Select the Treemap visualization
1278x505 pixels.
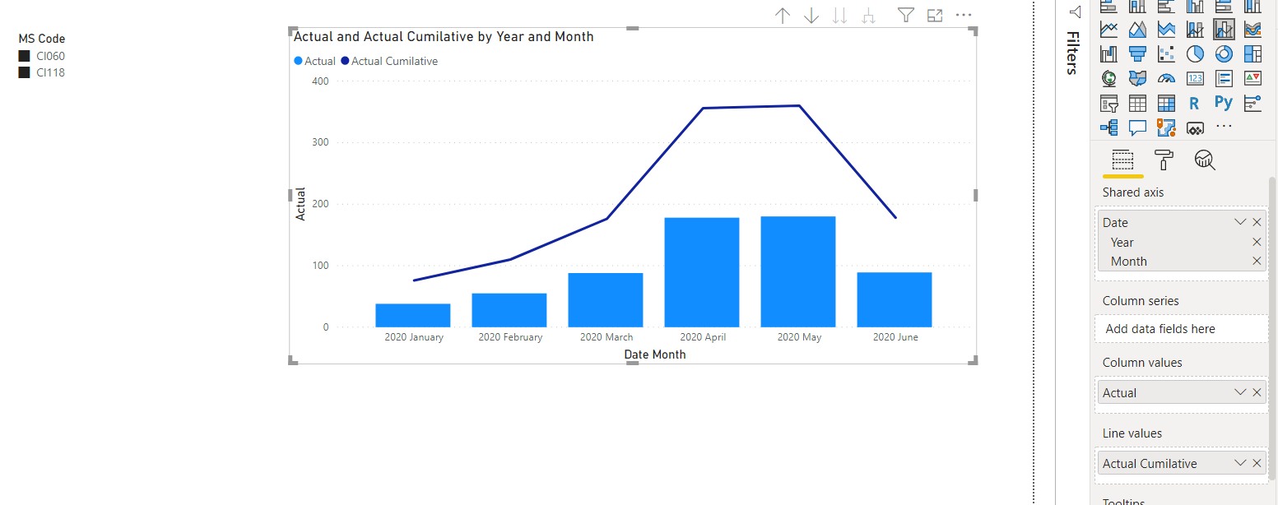point(1252,54)
